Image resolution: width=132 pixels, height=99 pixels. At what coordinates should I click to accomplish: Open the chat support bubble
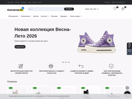point(127,94)
